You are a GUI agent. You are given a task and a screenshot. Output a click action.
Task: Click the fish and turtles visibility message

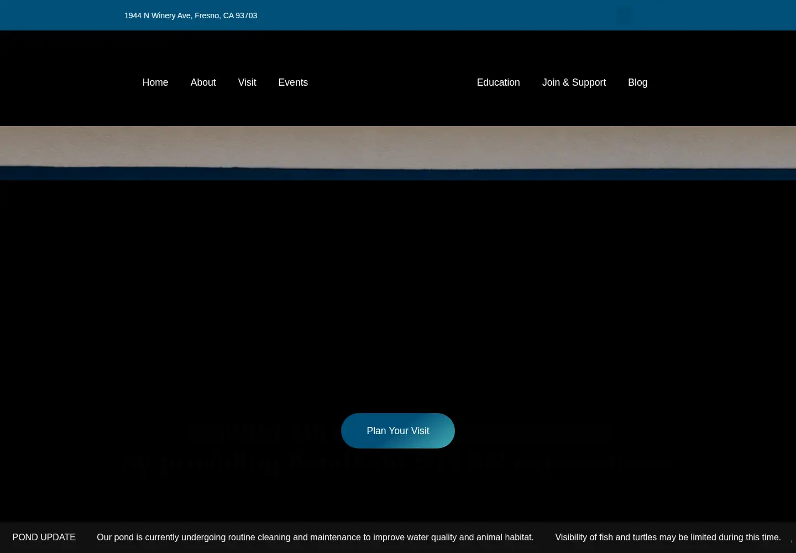(x=668, y=538)
